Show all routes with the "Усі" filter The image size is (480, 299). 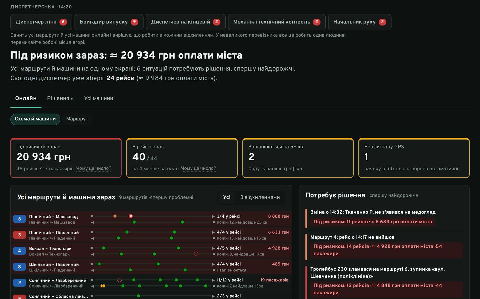coord(227,197)
